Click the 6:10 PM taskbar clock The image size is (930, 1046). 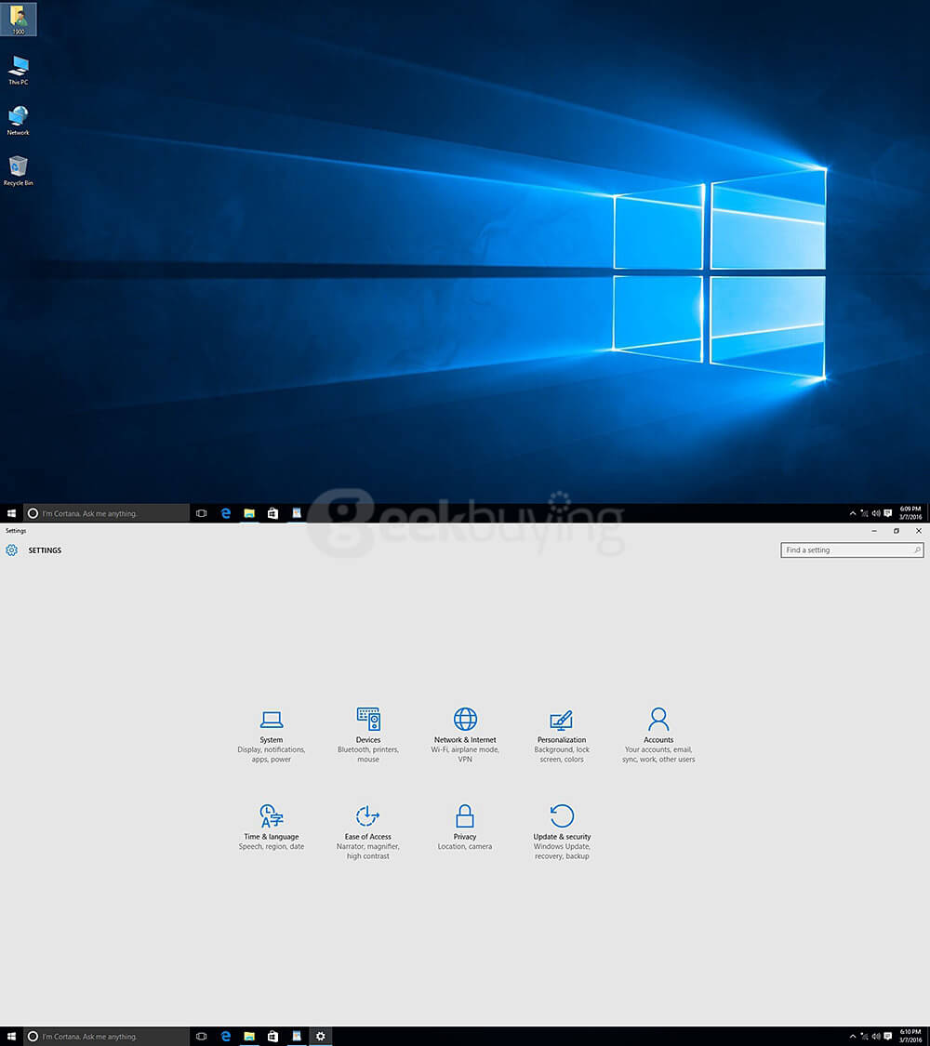coord(910,1036)
